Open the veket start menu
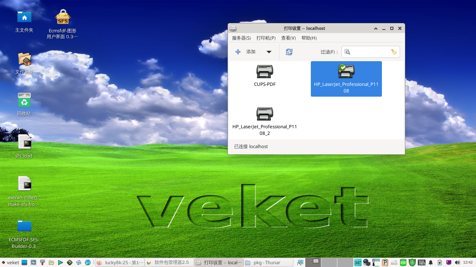 [x=10, y=262]
